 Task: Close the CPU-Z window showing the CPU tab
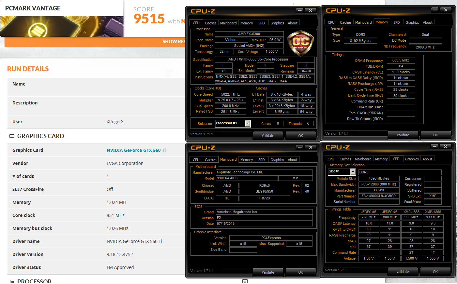pos(311,10)
